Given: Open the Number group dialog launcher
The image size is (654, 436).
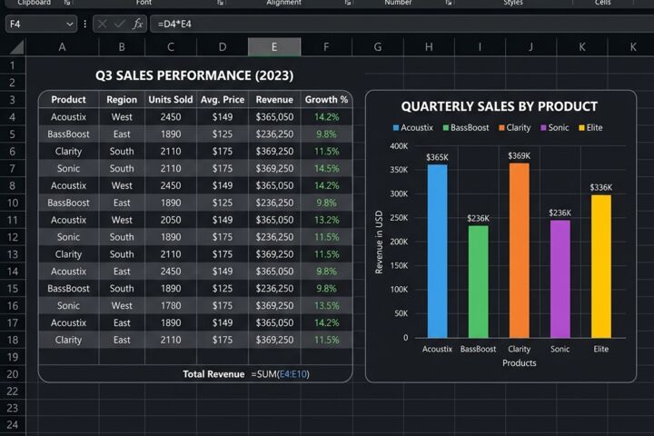Looking at the screenshot, I should point(449,3).
